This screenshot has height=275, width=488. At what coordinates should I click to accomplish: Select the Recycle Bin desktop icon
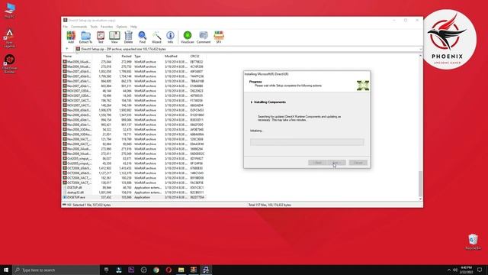(x=473, y=241)
